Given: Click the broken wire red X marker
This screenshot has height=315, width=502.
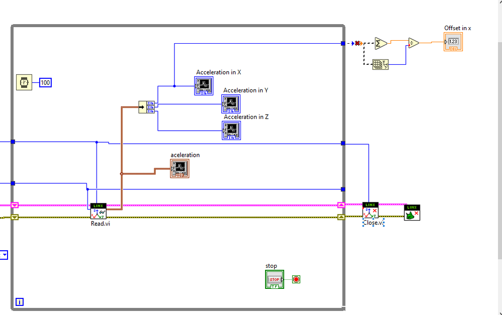Looking at the screenshot, I should [357, 43].
